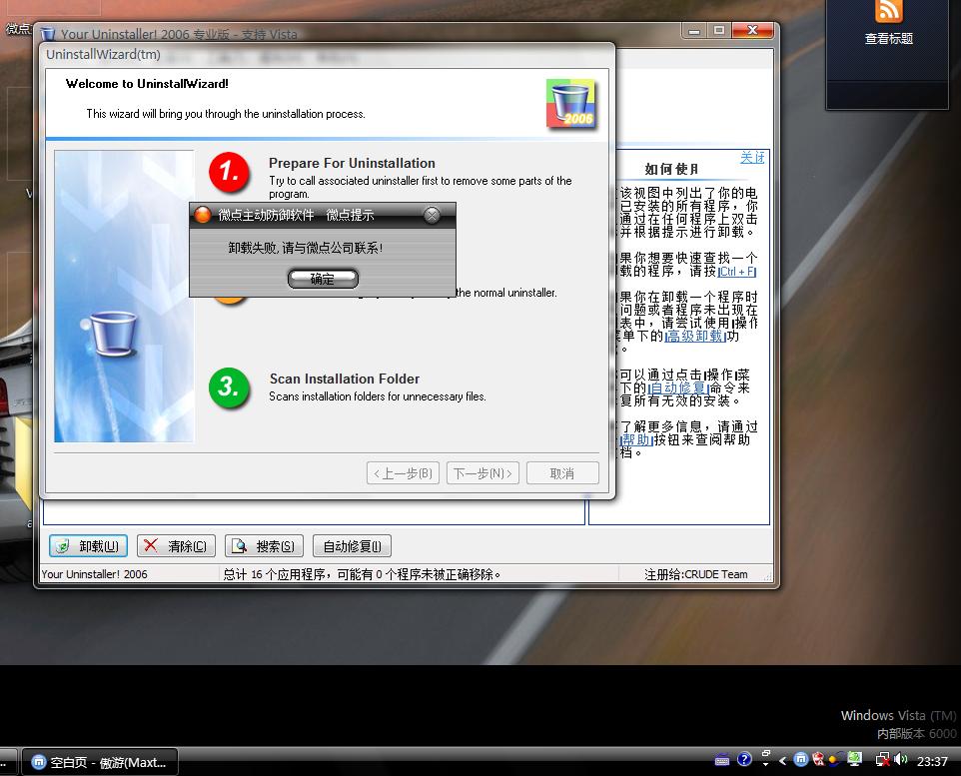Click the volume speaker tray icon
This screenshot has width=961, height=776.
tap(900, 759)
